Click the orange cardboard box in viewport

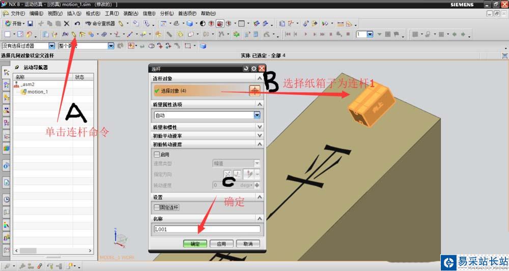point(371,104)
